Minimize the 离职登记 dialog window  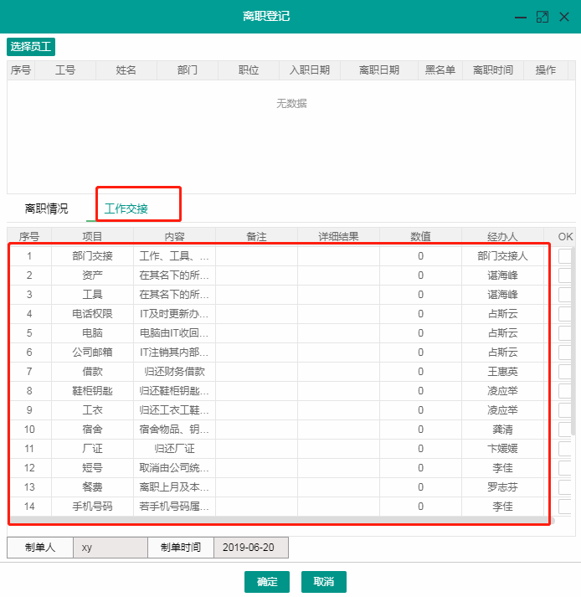pyautogui.click(x=521, y=17)
